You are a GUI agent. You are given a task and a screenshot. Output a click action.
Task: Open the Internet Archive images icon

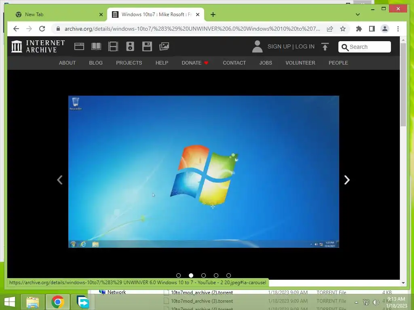(x=164, y=46)
